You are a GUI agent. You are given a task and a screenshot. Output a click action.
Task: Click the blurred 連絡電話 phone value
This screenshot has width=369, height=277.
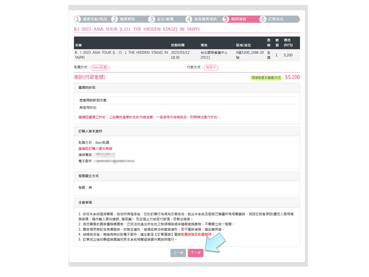point(105,155)
